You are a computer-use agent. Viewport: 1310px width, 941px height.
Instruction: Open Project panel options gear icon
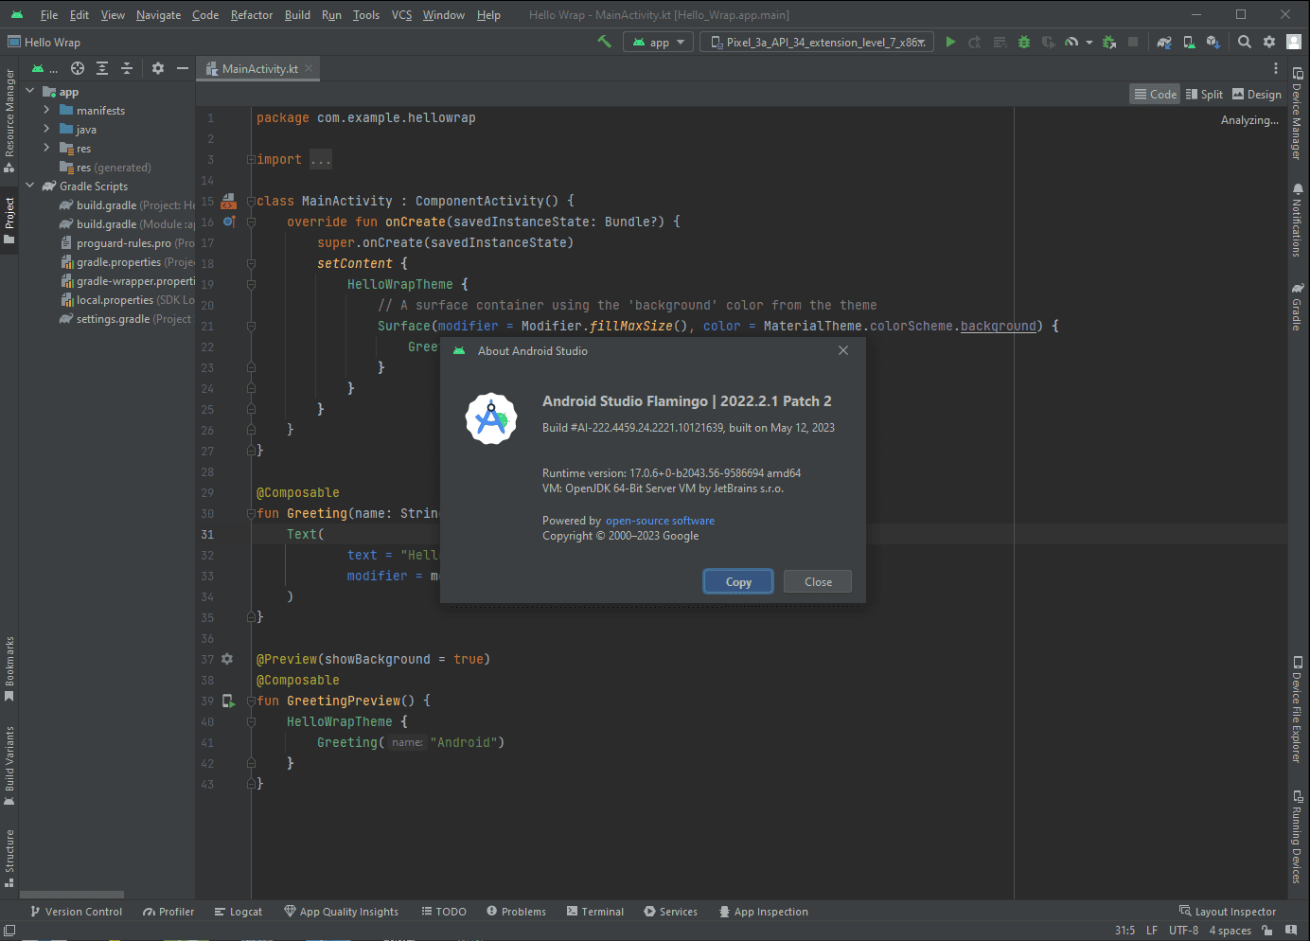(158, 68)
